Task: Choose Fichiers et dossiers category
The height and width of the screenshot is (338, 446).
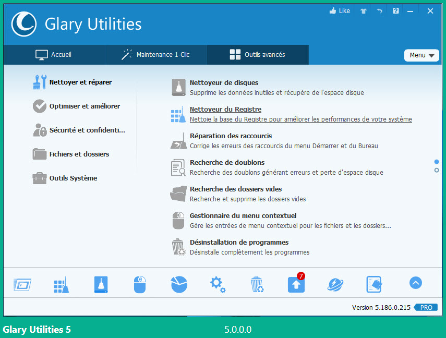Action: (79, 154)
